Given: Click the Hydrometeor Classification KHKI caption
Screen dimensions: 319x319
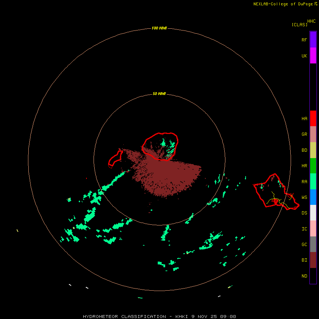Looking at the screenshot, I should click(x=159, y=317).
